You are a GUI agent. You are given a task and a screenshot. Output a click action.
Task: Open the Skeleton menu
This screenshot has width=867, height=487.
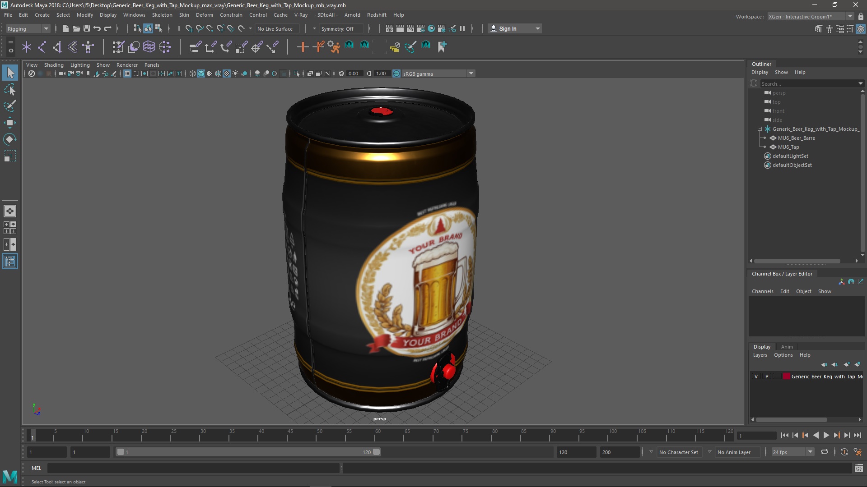click(x=162, y=15)
